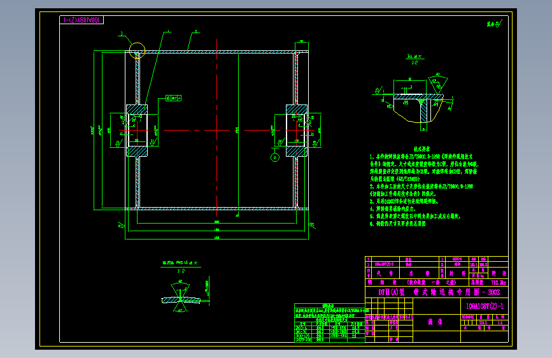Click technical requirement note number 4
552x358 pixels.
pyautogui.click(x=392, y=209)
